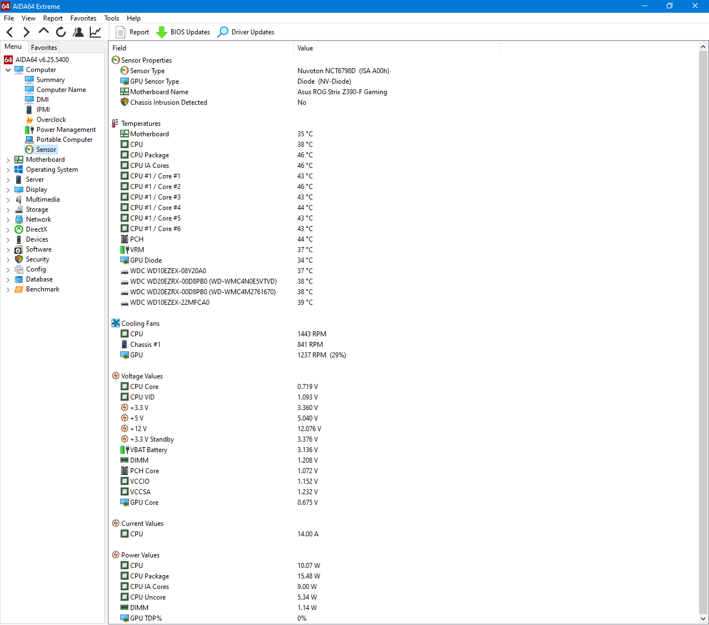Click the AIDA64 v6.25.5400 root node

point(42,60)
